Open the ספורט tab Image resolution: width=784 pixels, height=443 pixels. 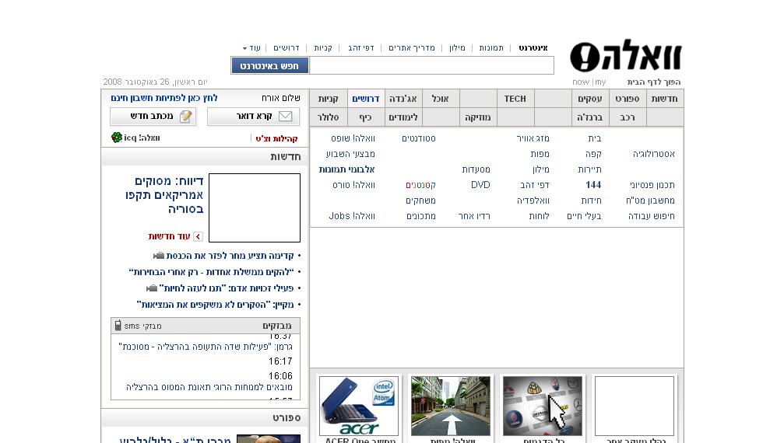tap(627, 99)
